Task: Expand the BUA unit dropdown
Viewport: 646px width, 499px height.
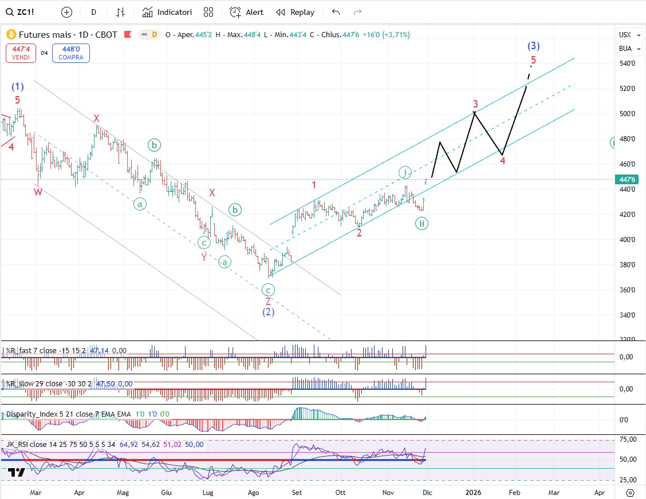Action: [x=625, y=49]
